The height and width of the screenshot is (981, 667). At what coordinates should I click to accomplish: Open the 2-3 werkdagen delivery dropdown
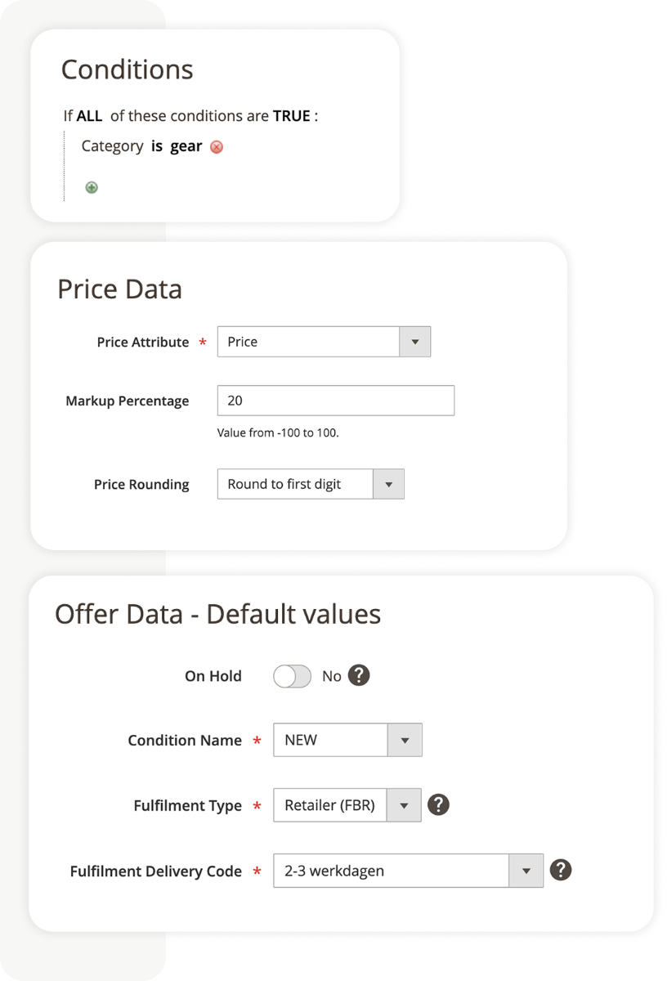pyautogui.click(x=524, y=871)
